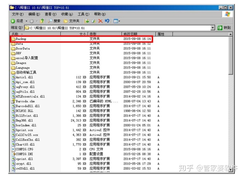Sort by Size (大小) column header

coord(74,34)
